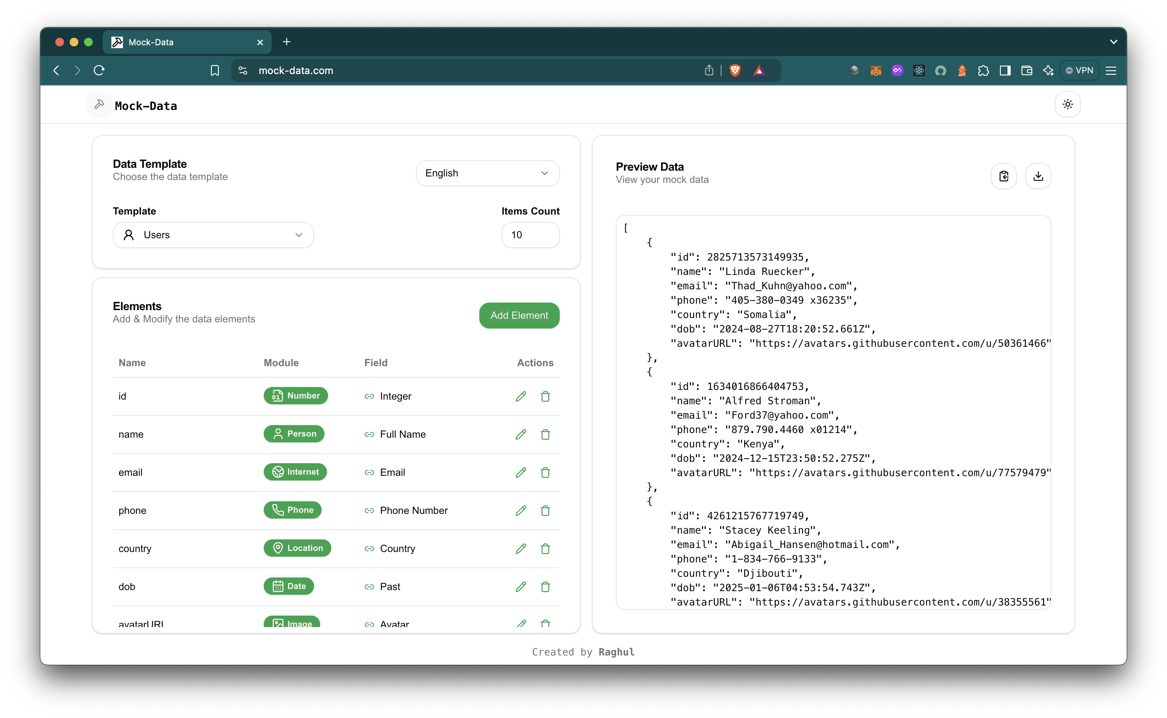Delete the country element row
The image size is (1167, 718).
(x=545, y=548)
